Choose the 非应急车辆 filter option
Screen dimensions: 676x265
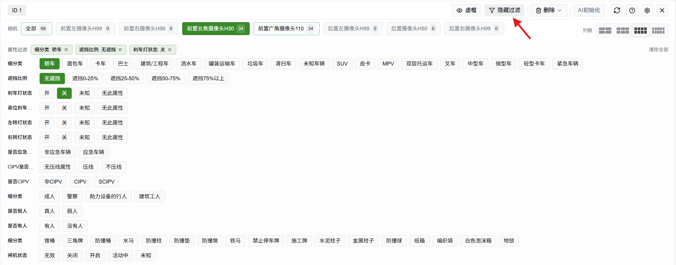pyautogui.click(x=58, y=152)
